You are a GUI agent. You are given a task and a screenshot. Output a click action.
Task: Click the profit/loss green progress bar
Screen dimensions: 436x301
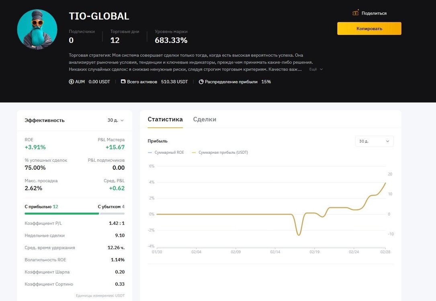pos(62,214)
